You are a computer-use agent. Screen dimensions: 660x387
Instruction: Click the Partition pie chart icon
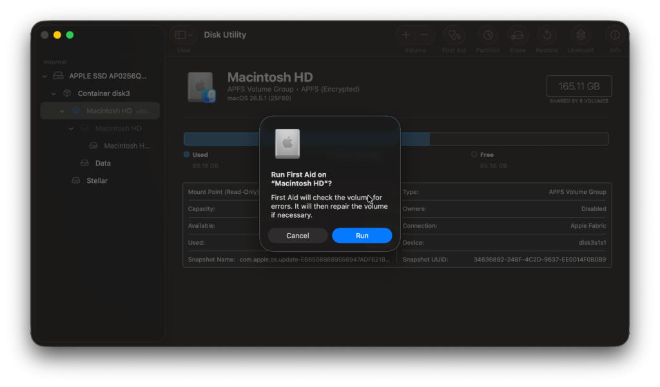point(488,35)
